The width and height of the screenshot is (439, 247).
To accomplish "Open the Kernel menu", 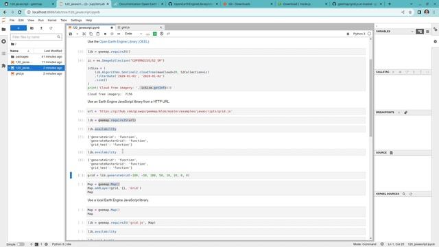I will [52, 21].
